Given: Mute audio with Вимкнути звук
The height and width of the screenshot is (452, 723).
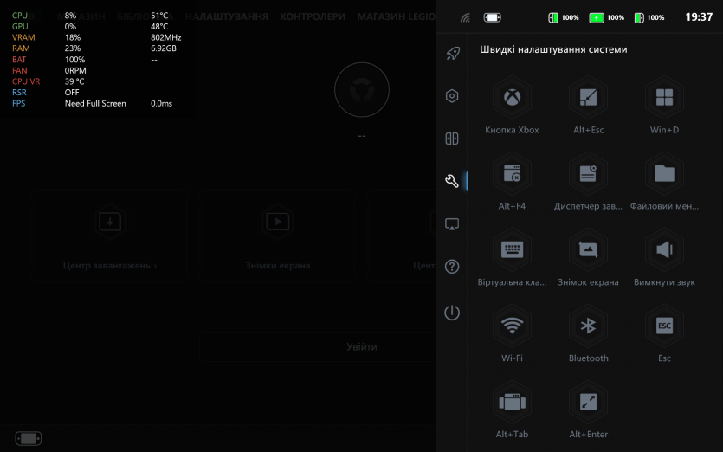Looking at the screenshot, I should [x=664, y=250].
